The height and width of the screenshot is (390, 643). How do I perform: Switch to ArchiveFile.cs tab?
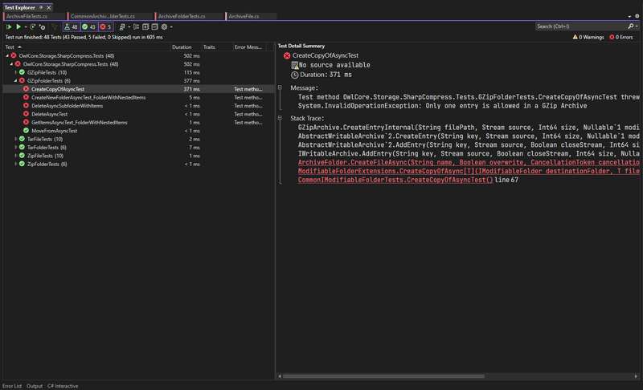coord(251,16)
